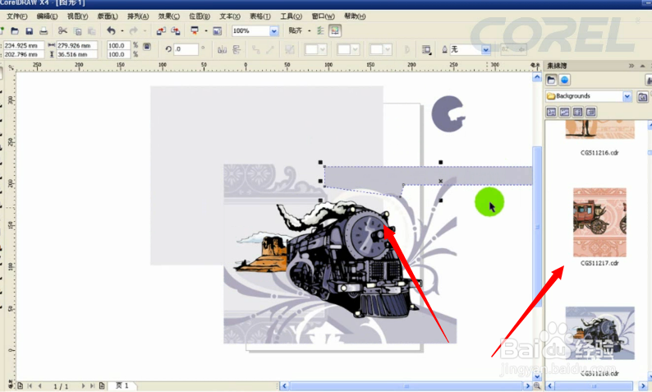Click the rotation angle field
Image resolution: width=652 pixels, height=392 pixels.
186,49
